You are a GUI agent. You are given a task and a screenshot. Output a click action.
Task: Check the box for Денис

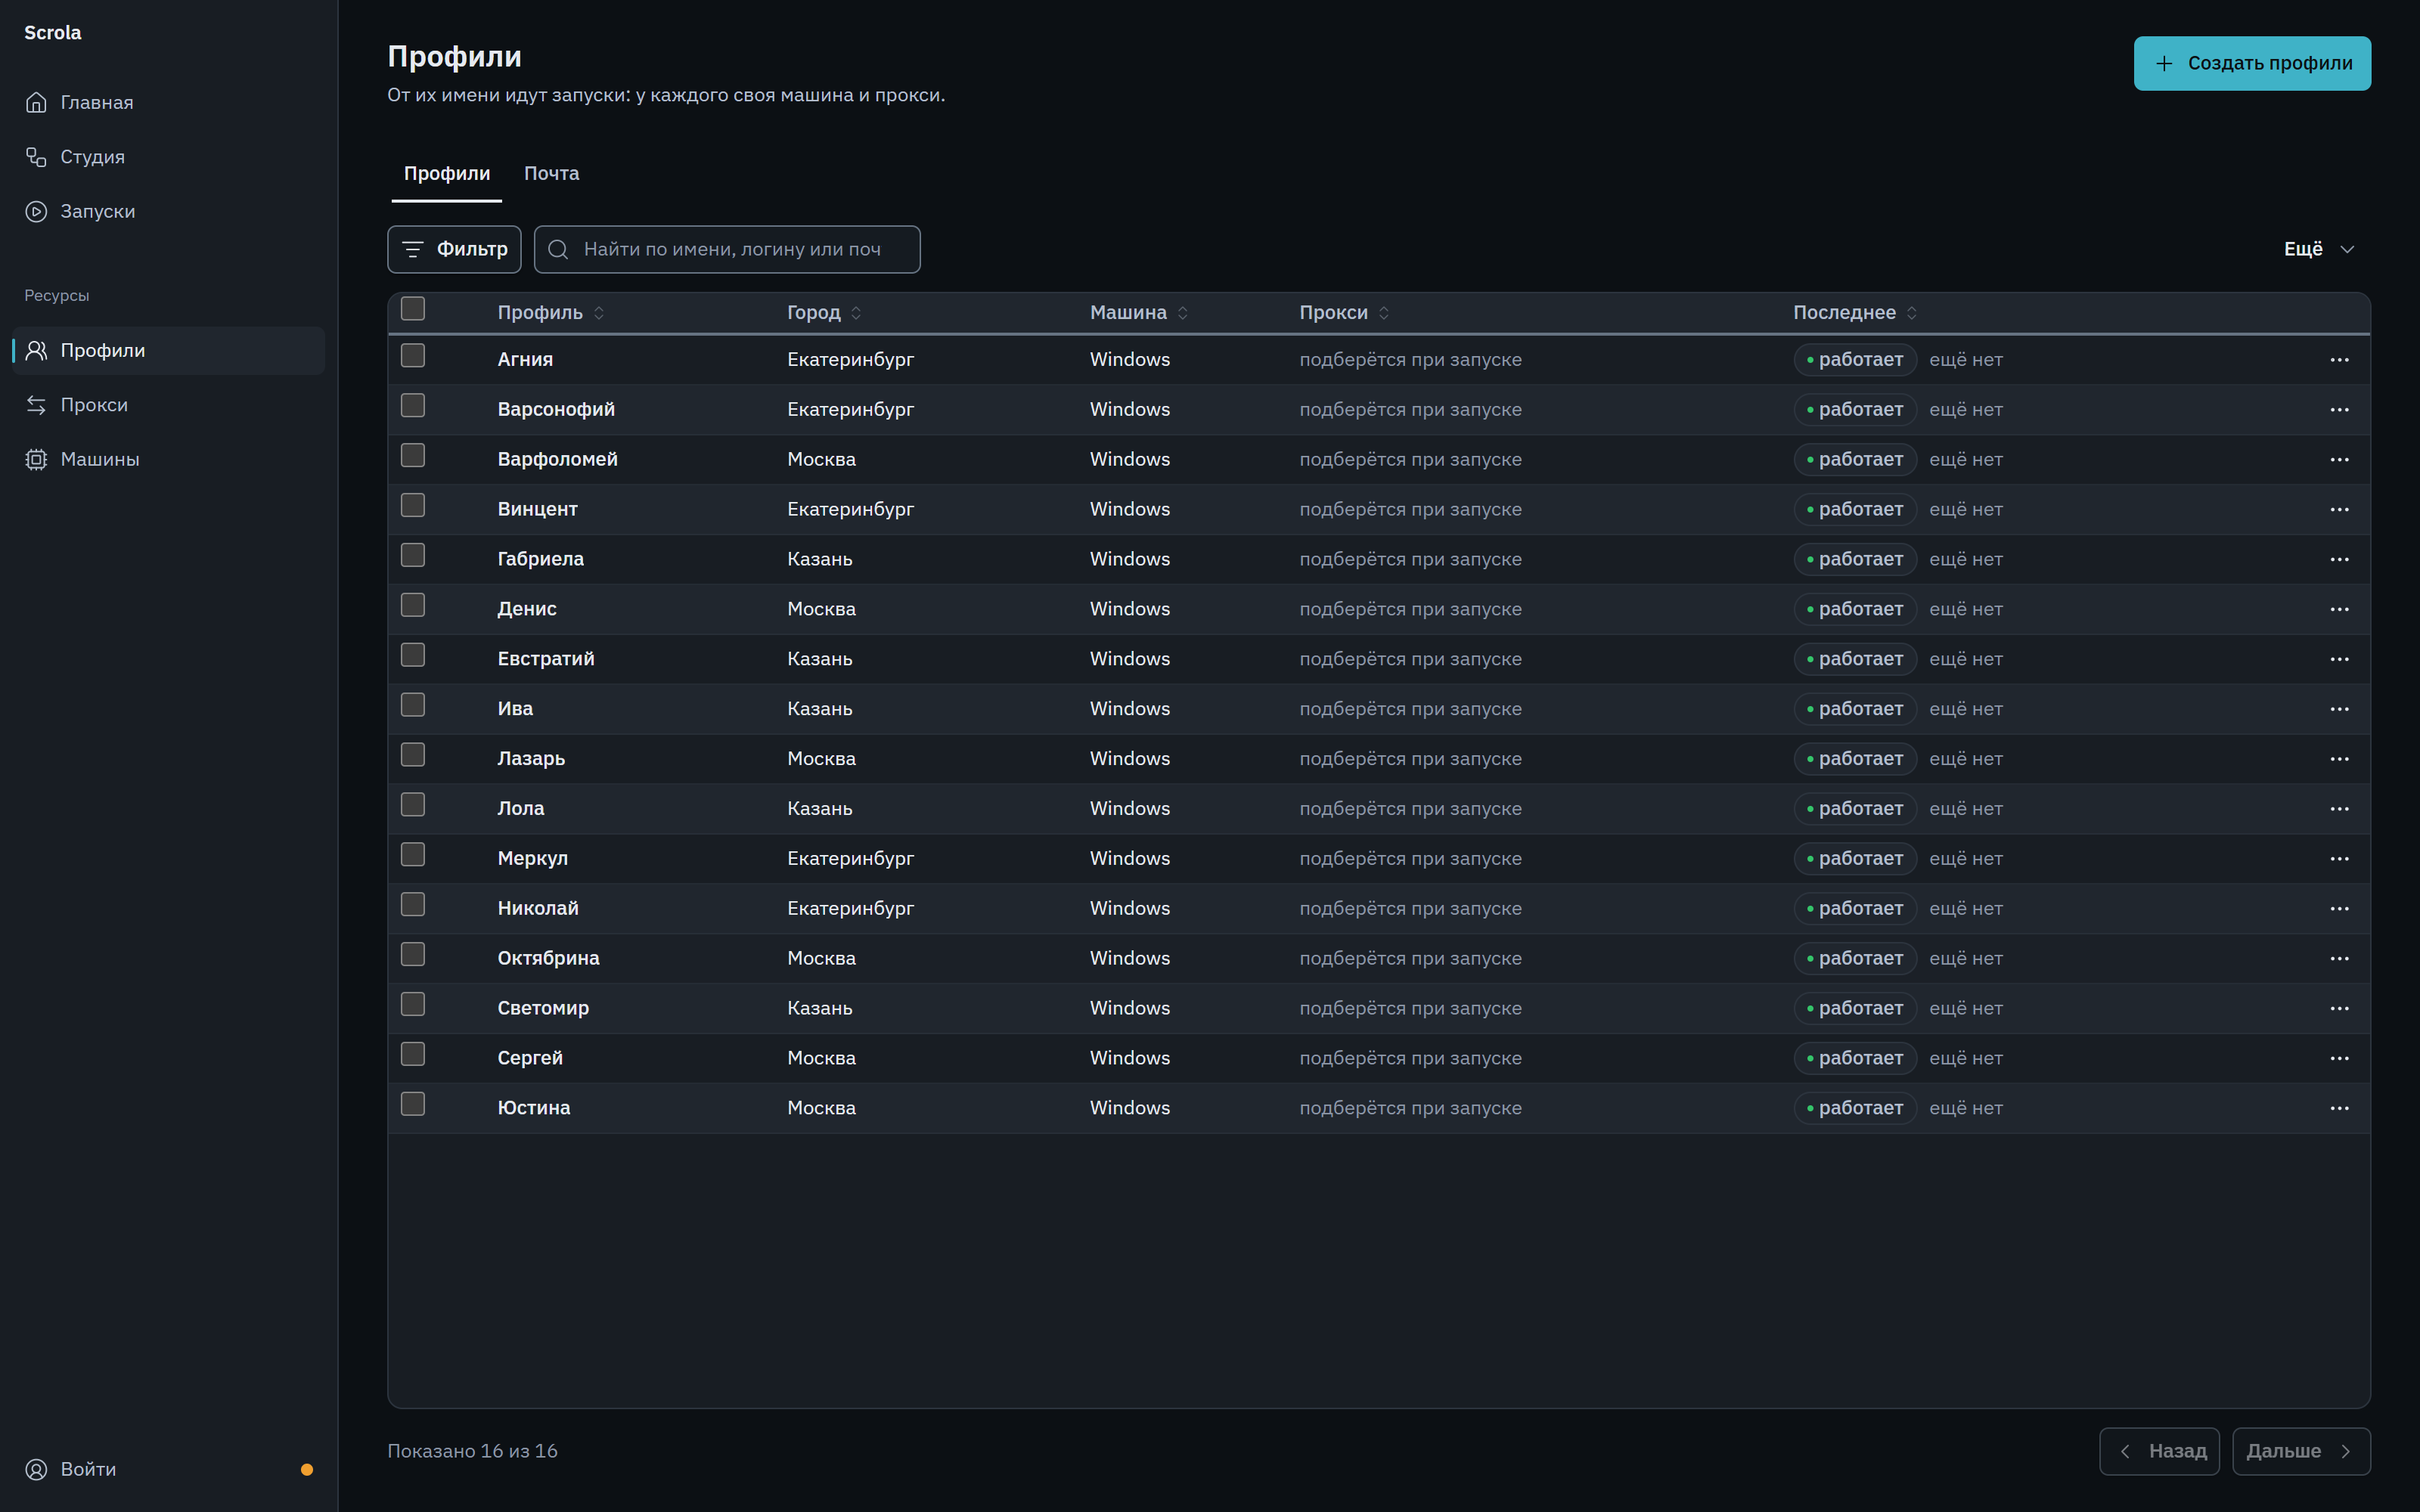[x=413, y=605]
